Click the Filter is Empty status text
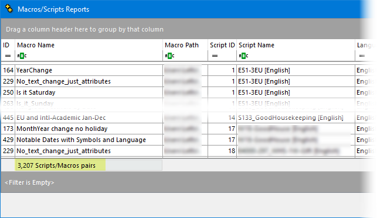The width and height of the screenshot is (377, 218). pos(29,182)
